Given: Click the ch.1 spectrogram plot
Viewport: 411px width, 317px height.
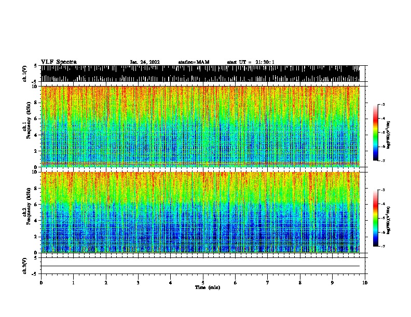Looking at the screenshot, I should tap(200, 126).
